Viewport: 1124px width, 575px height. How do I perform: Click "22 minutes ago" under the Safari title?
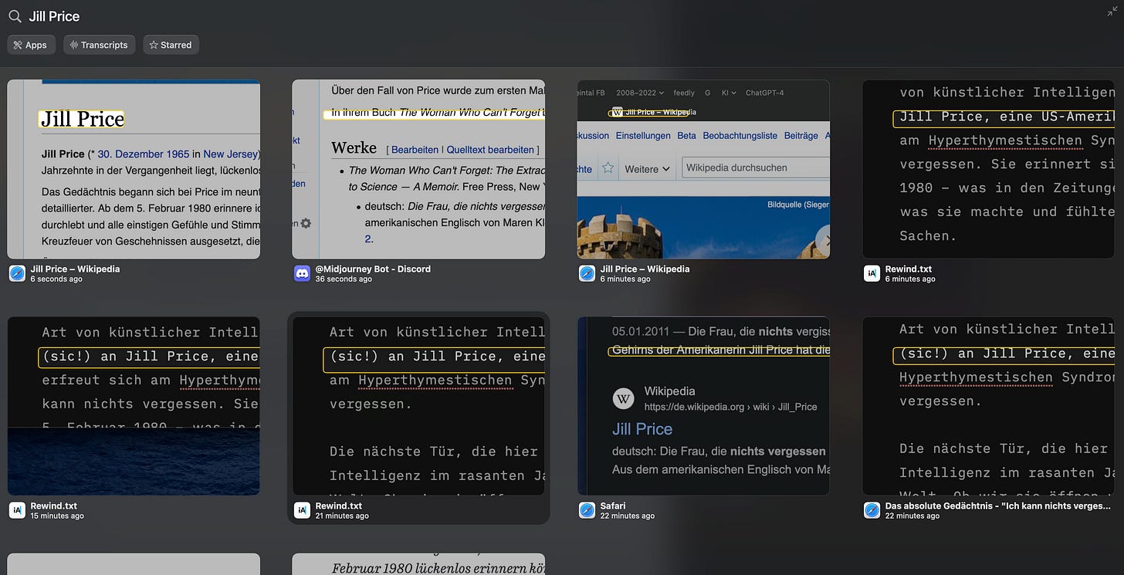pyautogui.click(x=628, y=516)
